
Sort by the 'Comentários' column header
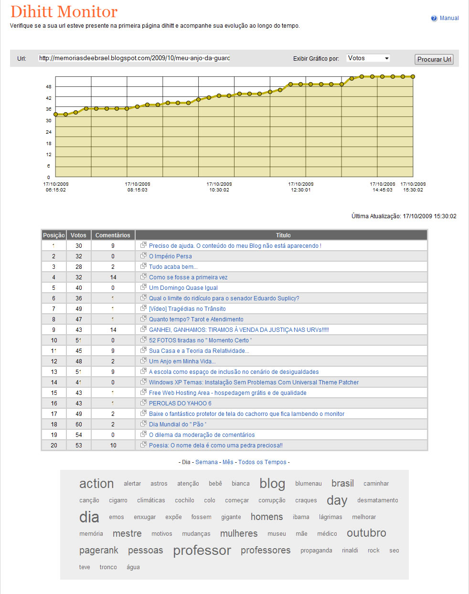coord(113,235)
